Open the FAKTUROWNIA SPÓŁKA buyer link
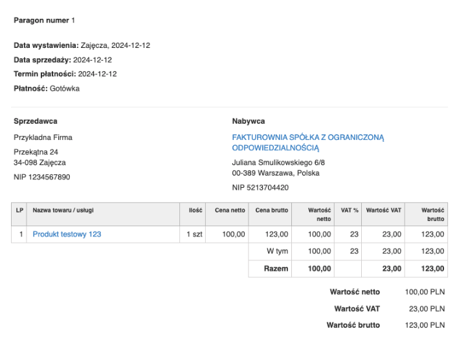The width and height of the screenshot is (457, 342). [x=308, y=142]
